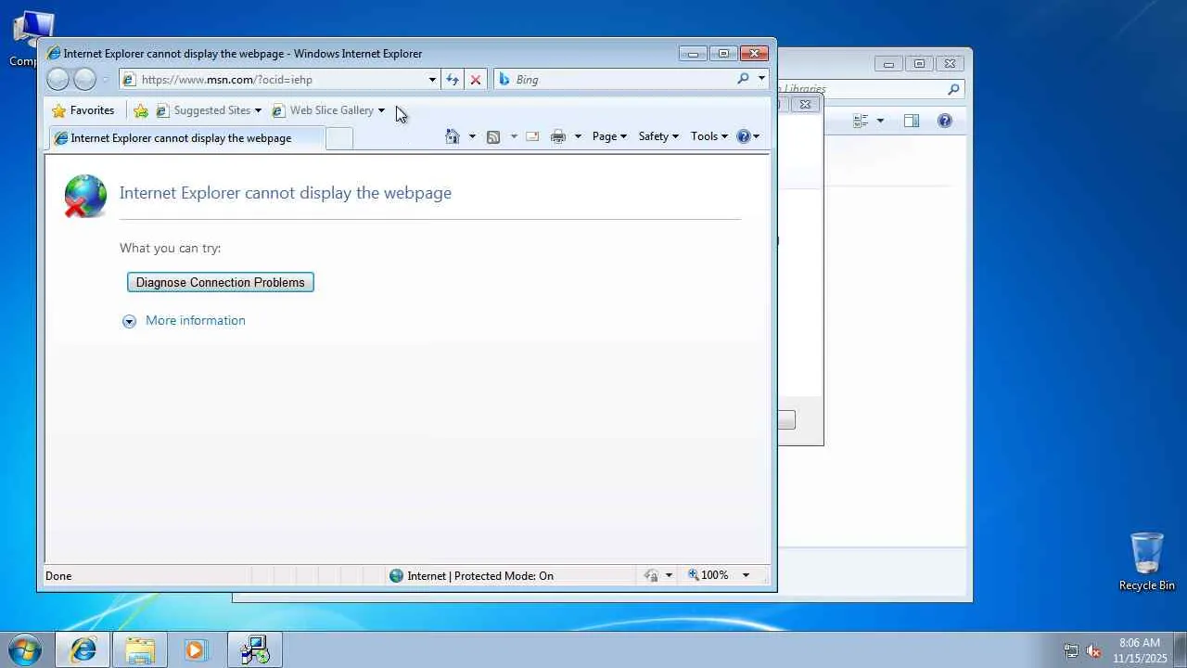Toggle preview pane in Libraries window
This screenshot has height=668, width=1187.
click(x=912, y=121)
